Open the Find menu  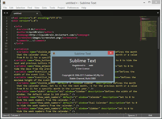[x=30, y=8]
